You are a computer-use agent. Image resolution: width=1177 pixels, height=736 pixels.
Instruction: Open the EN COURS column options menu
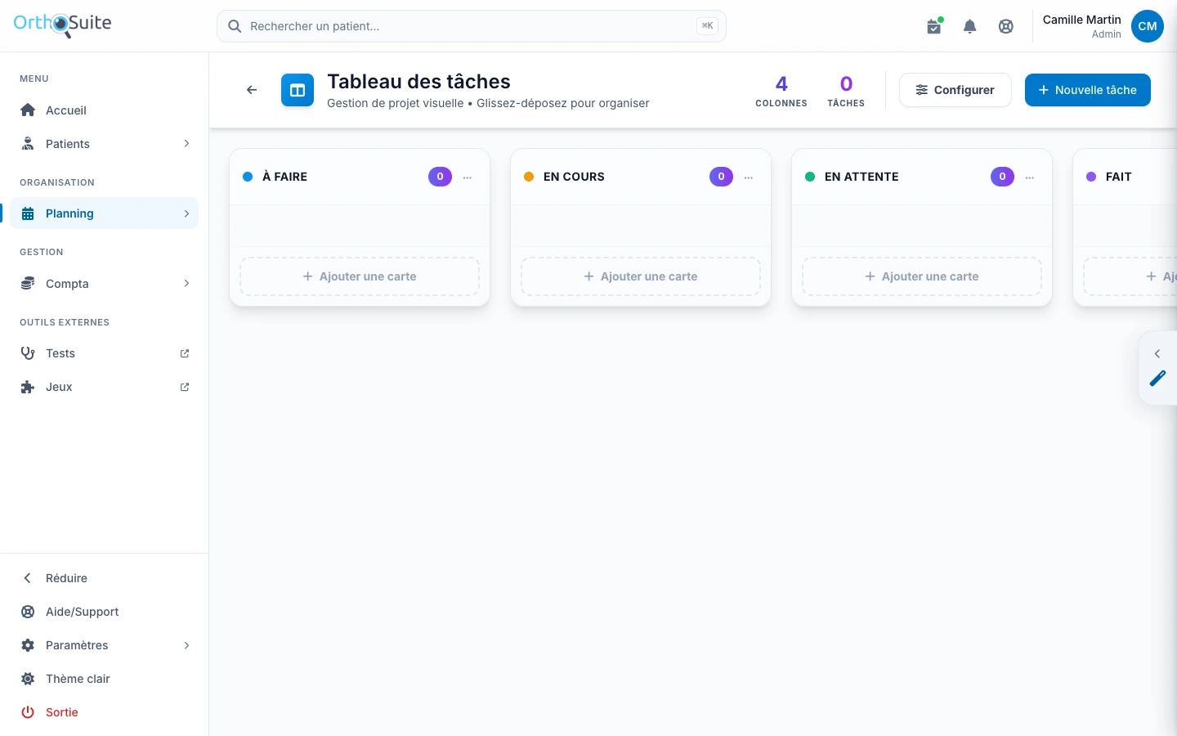(x=749, y=177)
